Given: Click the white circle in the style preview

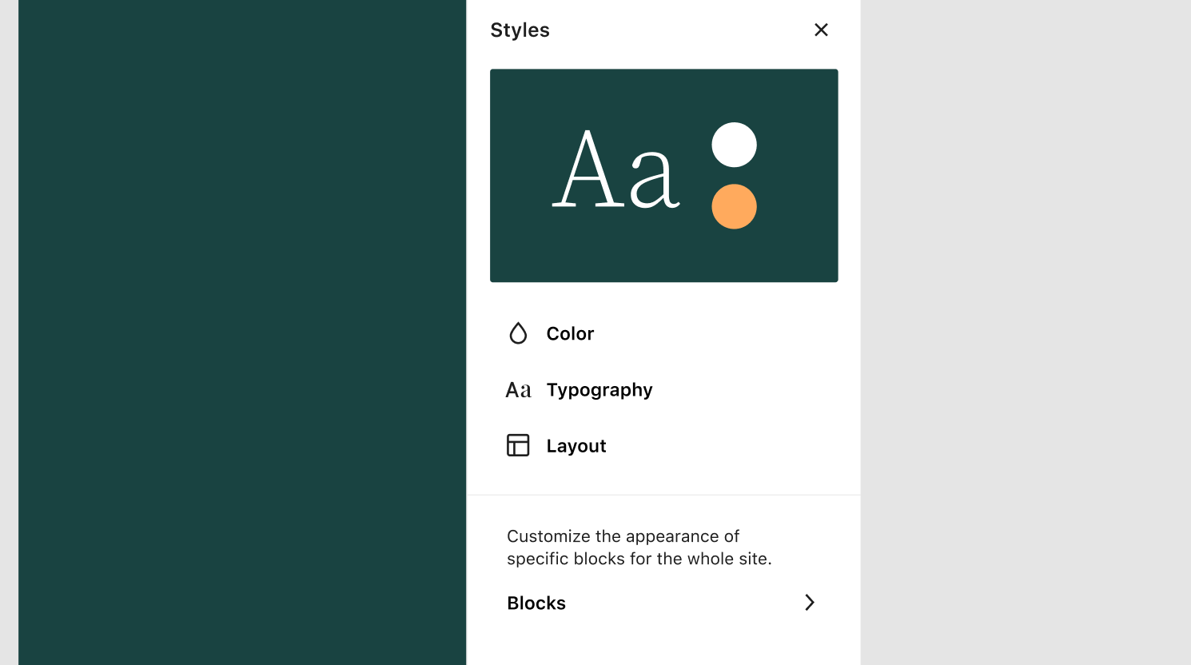Looking at the screenshot, I should (734, 145).
